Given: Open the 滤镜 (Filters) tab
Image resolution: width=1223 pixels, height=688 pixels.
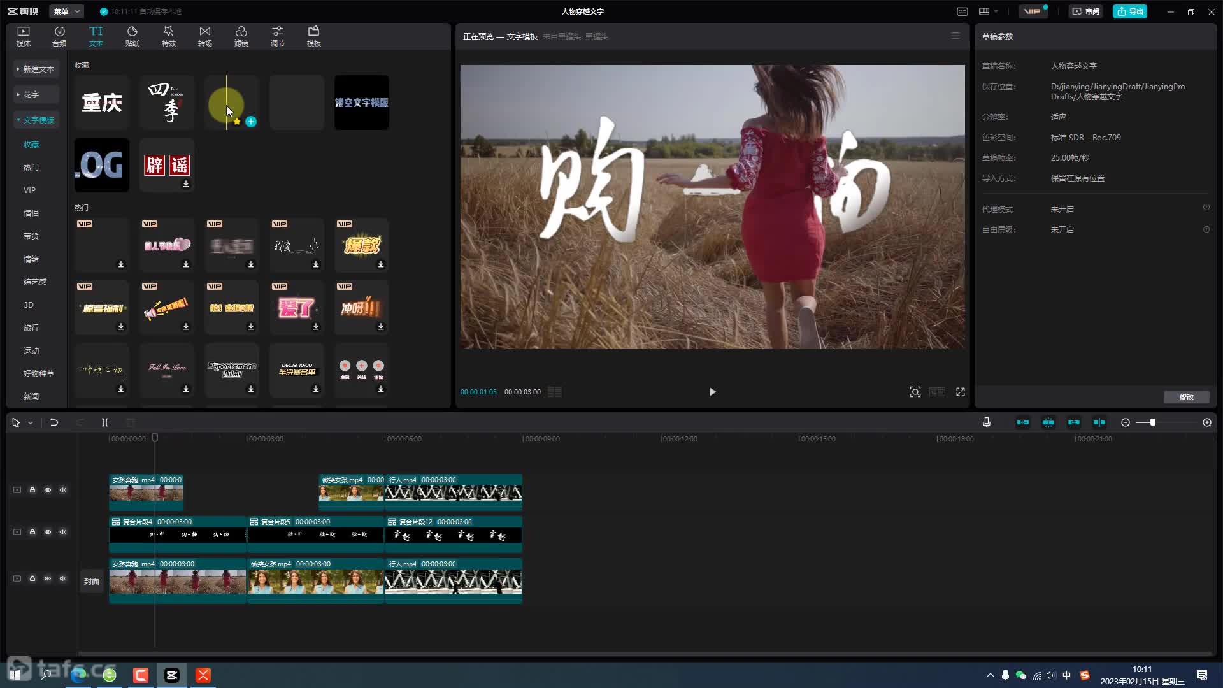Looking at the screenshot, I should click(x=241, y=36).
